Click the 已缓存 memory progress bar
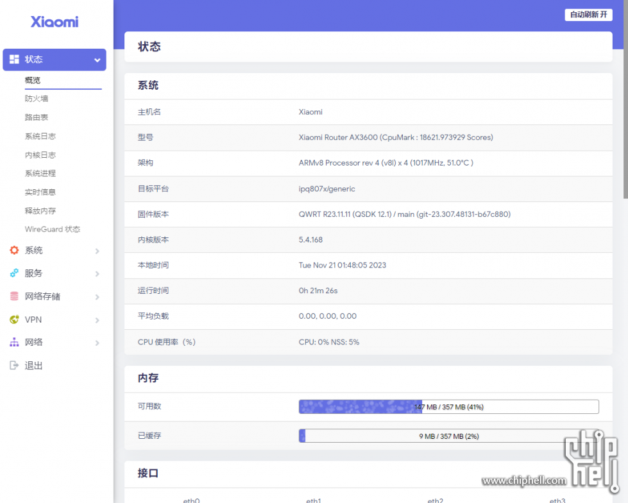628x503 pixels. (448, 436)
